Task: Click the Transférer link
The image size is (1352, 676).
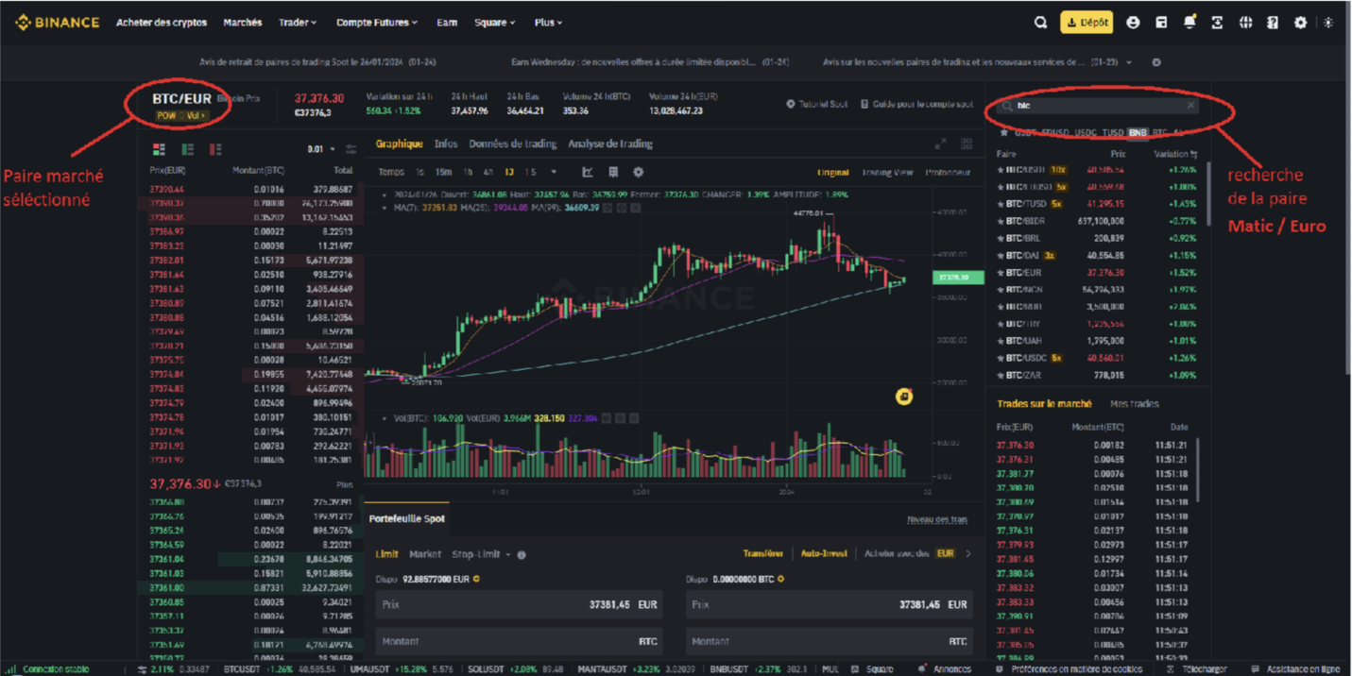Action: (x=762, y=554)
